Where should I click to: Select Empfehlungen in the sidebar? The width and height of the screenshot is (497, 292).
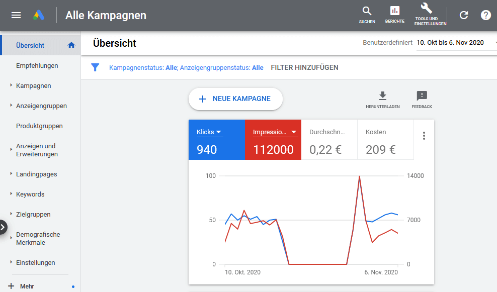click(37, 65)
